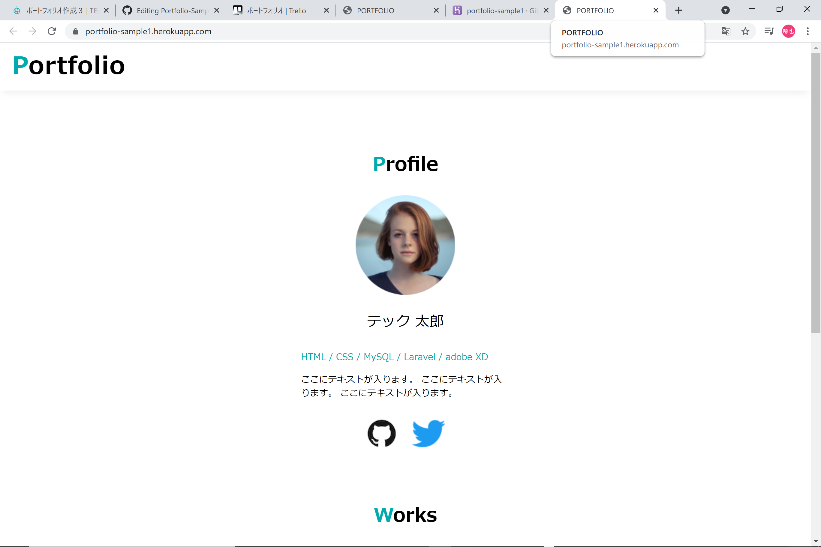Open Chrome's three-dot menu
Image resolution: width=821 pixels, height=547 pixels.
coord(808,31)
